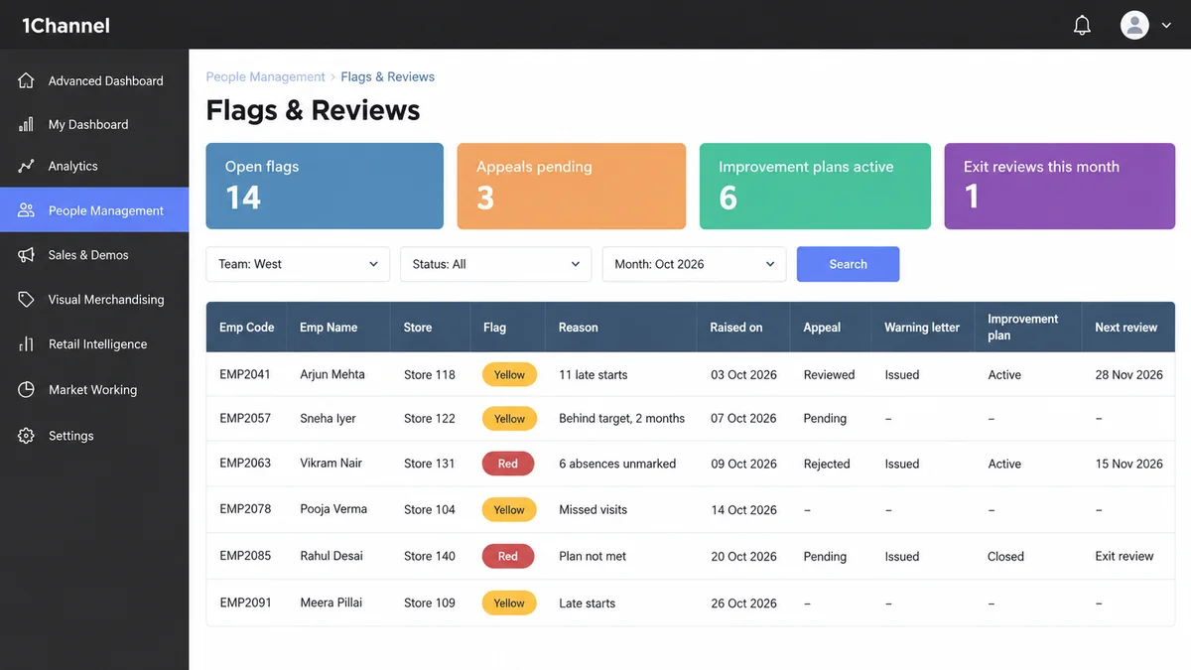The image size is (1191, 670).
Task: Click the Settings gear icon
Action: (27, 436)
